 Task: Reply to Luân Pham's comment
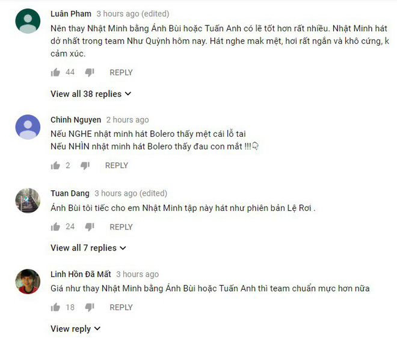pos(121,72)
